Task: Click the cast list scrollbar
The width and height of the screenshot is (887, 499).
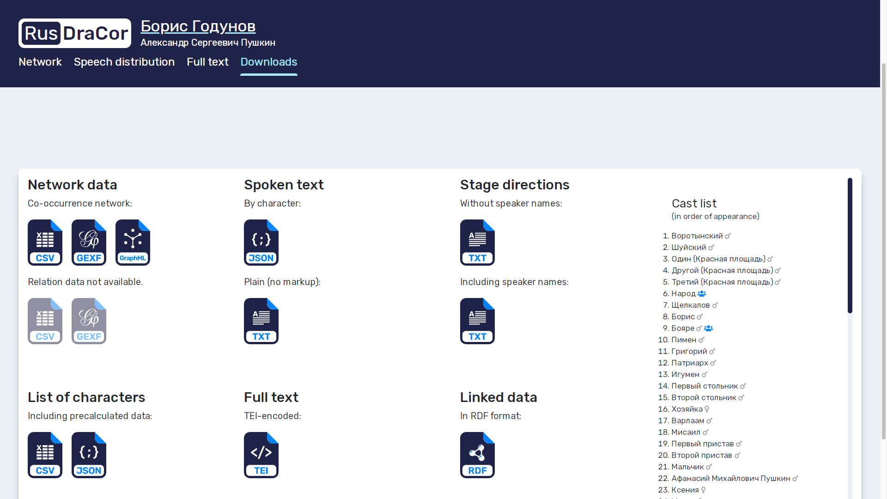Action: click(x=850, y=245)
